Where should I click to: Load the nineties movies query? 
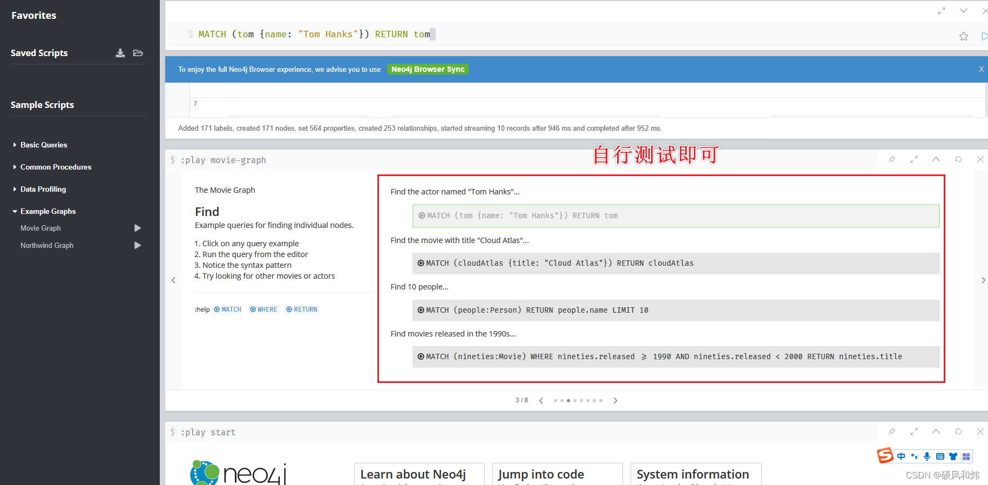click(x=676, y=356)
